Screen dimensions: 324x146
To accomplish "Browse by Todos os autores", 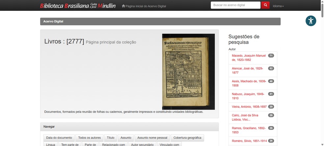I will (90, 138).
